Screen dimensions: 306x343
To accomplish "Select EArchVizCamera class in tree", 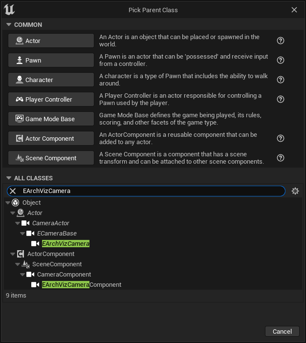I will click(x=66, y=244).
